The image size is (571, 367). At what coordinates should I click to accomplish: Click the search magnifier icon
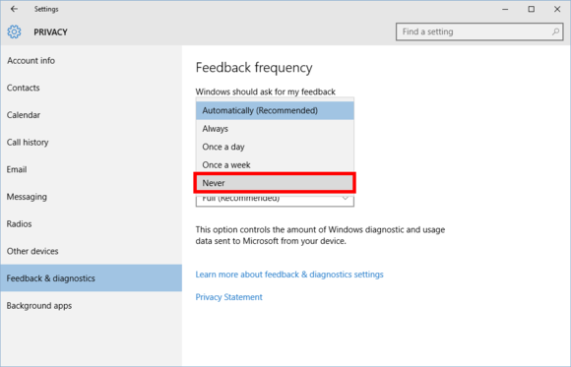point(555,32)
